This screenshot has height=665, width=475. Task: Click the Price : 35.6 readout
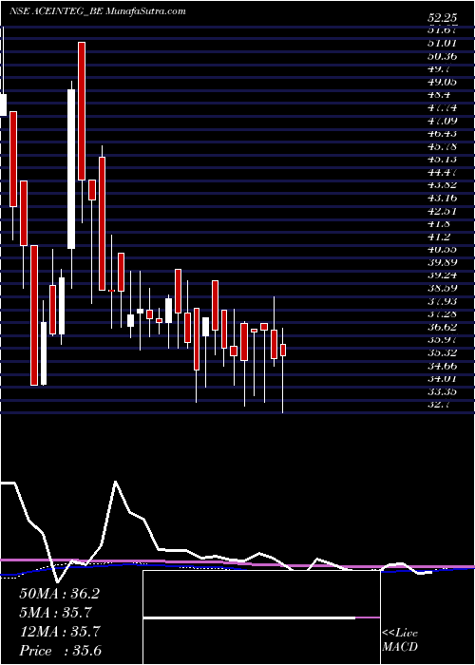[60, 651]
